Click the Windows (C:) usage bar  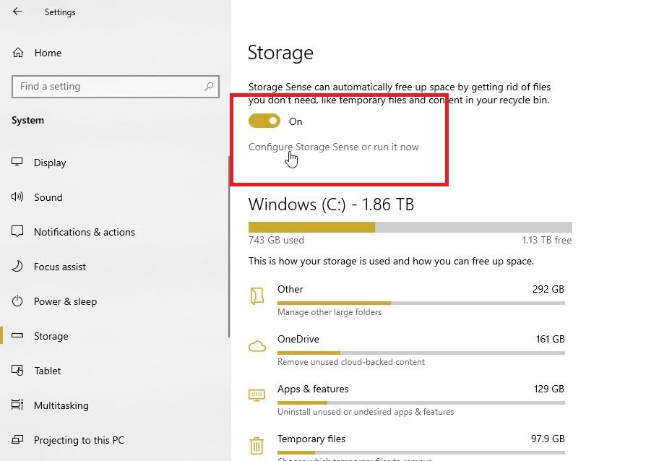(x=410, y=227)
